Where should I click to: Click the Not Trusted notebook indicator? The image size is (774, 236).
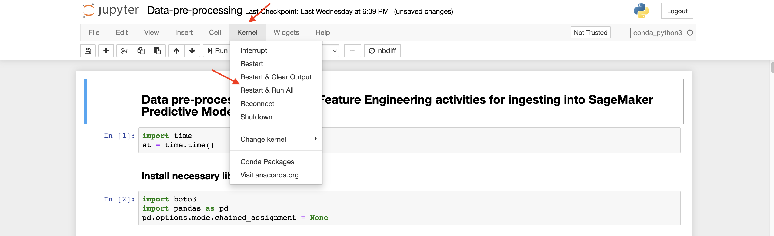[590, 32]
